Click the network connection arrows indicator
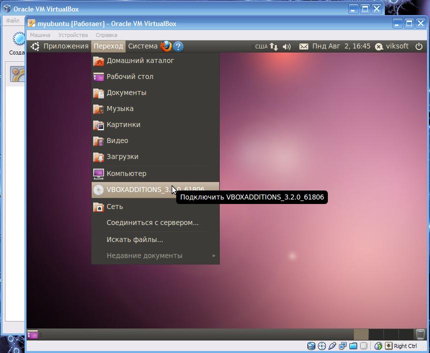430x353 pixels. (273, 46)
